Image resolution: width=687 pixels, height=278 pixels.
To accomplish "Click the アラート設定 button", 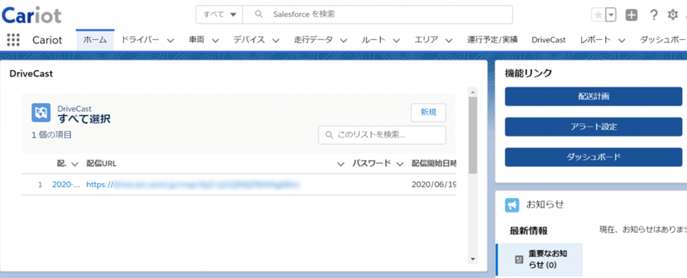I will point(594,127).
